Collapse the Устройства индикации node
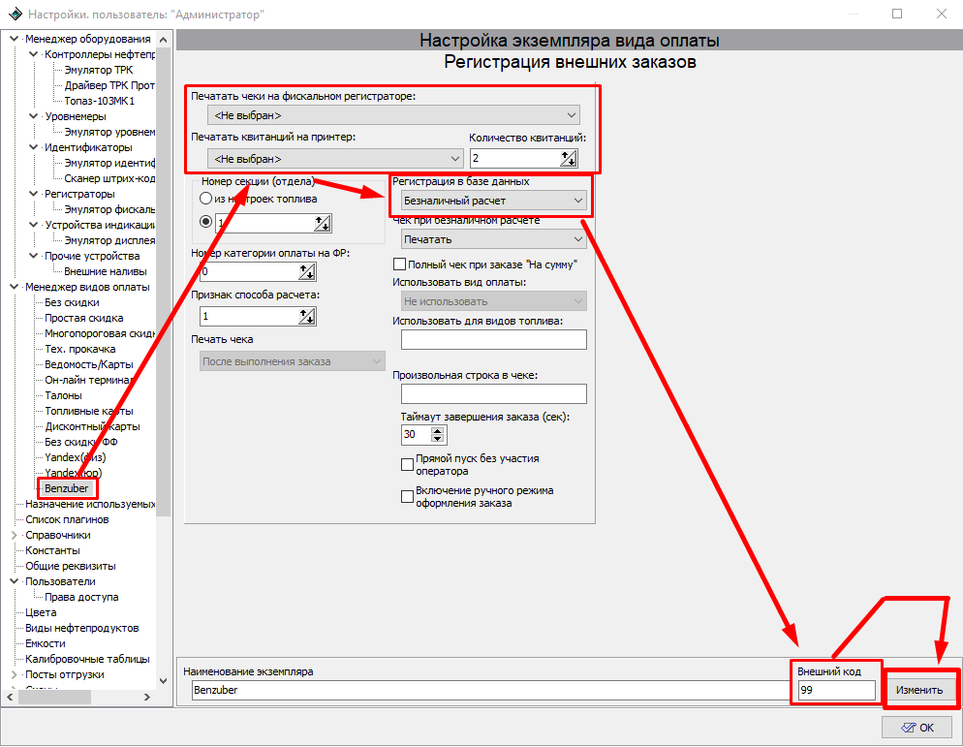The image size is (963, 747). [34, 225]
